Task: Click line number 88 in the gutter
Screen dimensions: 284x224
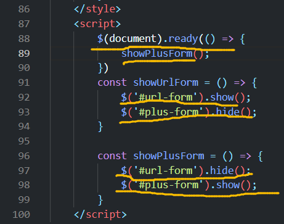Action: click(x=24, y=39)
